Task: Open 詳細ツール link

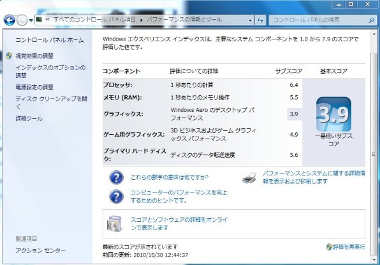Action: [29, 118]
